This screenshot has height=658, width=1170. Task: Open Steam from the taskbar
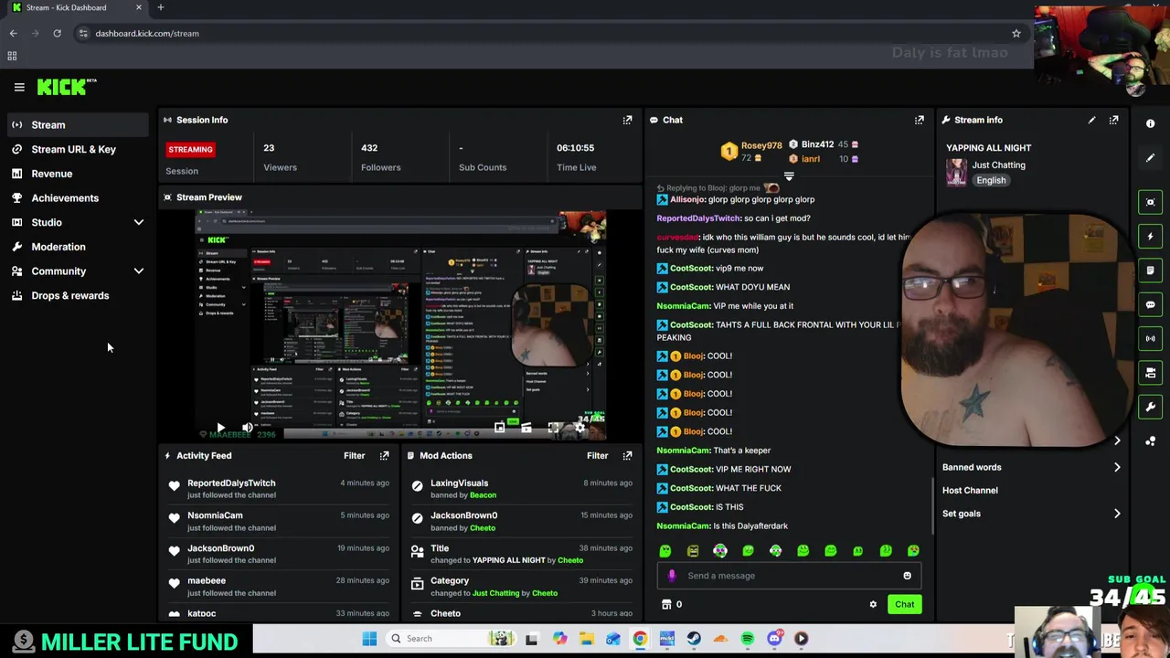coord(694,639)
